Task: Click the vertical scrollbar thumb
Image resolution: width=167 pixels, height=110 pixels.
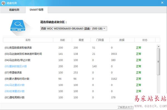Action: 158,62
